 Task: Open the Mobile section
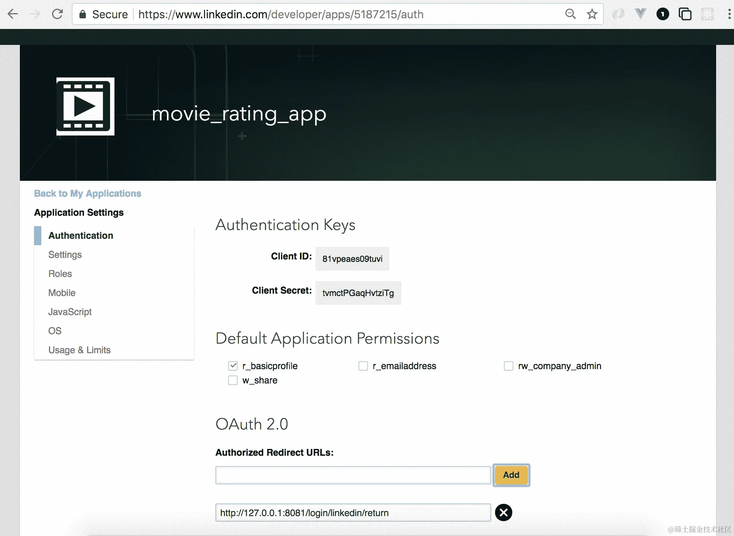pos(62,293)
